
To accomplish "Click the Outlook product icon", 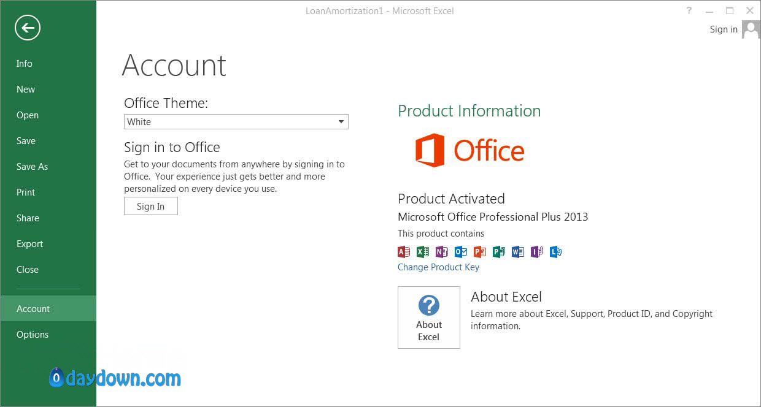I will [461, 251].
